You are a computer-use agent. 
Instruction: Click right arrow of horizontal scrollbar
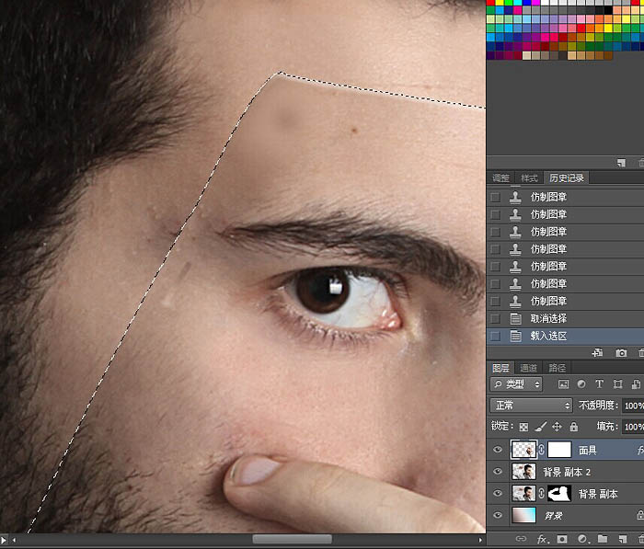click(480, 540)
